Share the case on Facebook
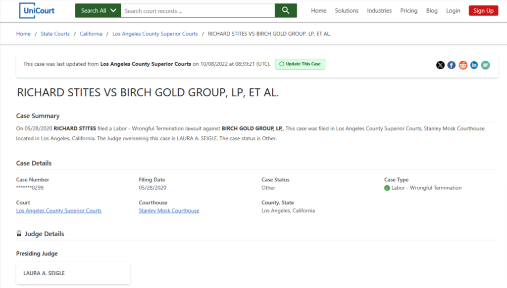Screen dimensions: 507x288 452,65
